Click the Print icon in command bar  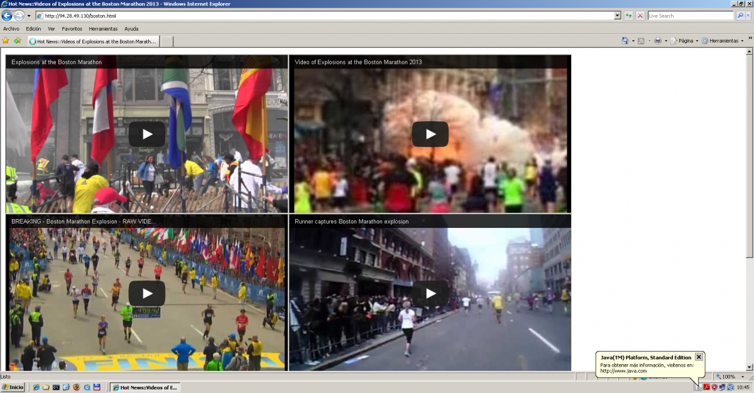coord(657,41)
